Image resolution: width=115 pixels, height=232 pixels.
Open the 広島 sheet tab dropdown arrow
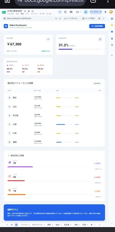(x=87, y=225)
